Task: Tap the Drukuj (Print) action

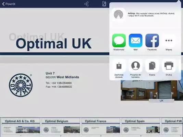Action: point(169,66)
